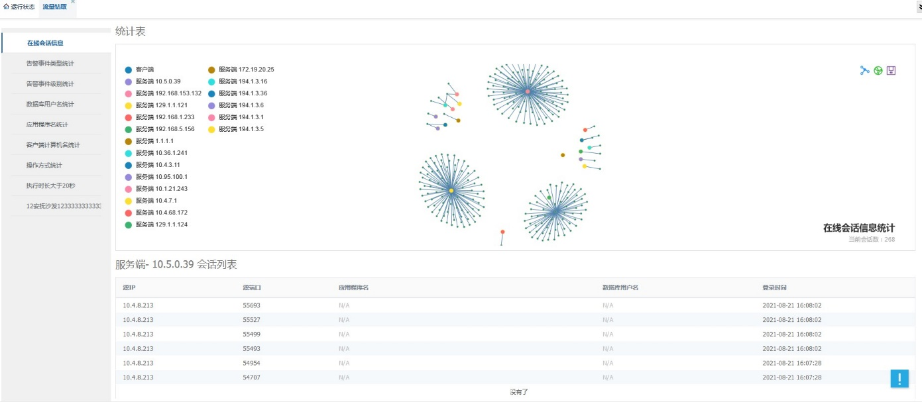Viewport: 922px width, 402px height.
Task: Select 执行时长大于20秒 sidebar item
Action: click(50, 185)
